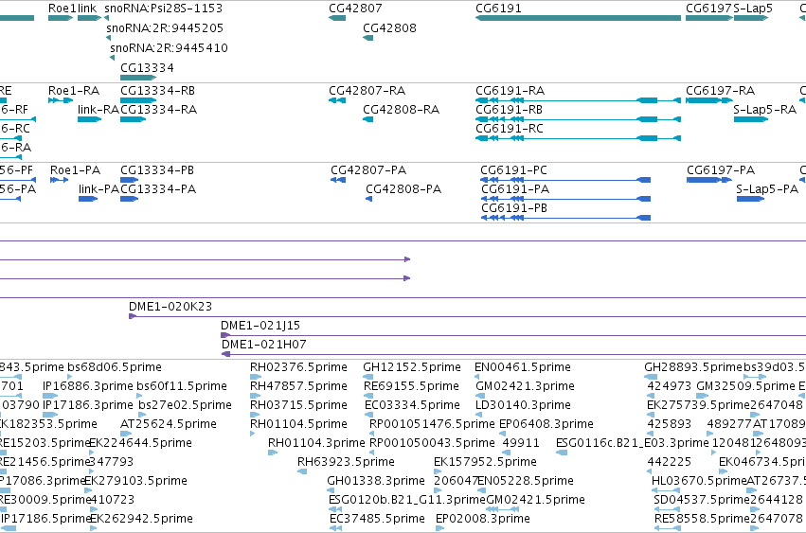Select the CG6191-RB transcript label

[509, 110]
